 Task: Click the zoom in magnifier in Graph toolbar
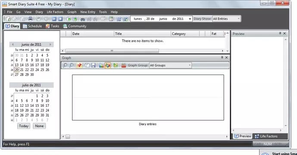pos(65,65)
